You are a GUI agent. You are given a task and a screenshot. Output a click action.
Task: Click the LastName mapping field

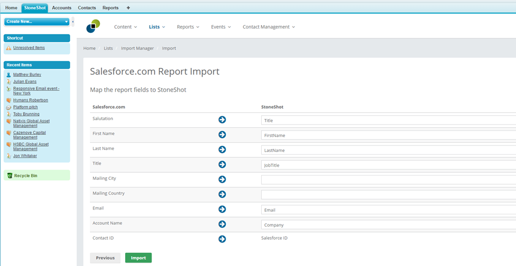coord(389,150)
